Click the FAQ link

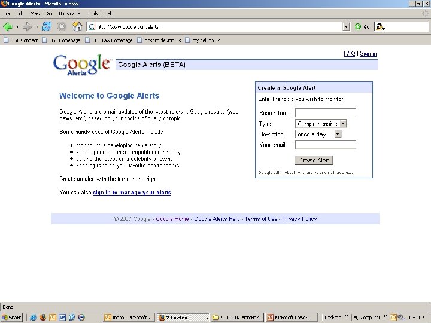coord(350,54)
